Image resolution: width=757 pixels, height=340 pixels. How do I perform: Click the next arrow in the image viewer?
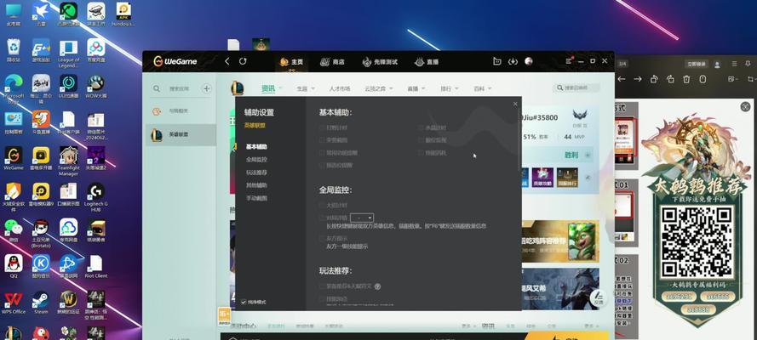[x=638, y=79]
